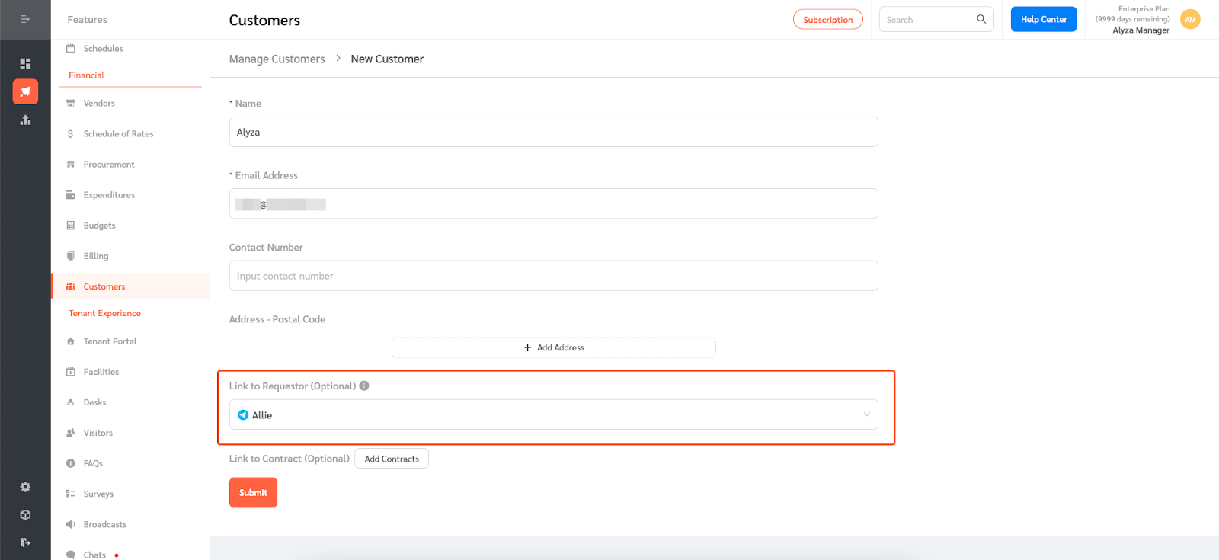This screenshot has width=1219, height=560.
Task: Click the Add Address button
Action: tap(554, 347)
